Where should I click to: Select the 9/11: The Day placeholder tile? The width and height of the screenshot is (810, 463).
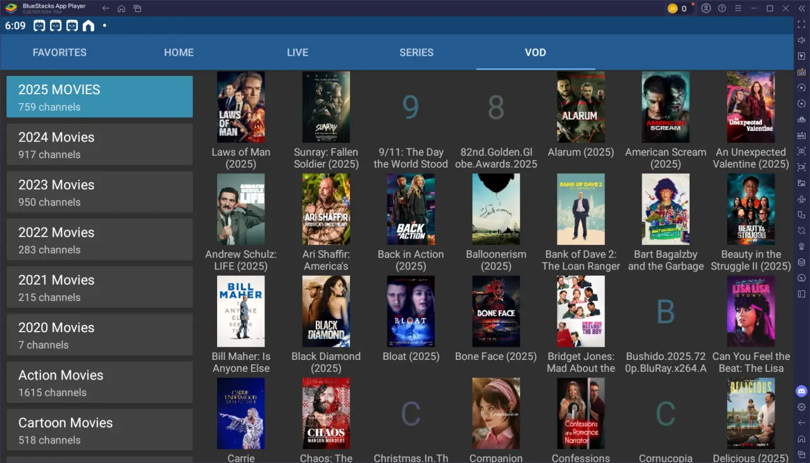point(411,107)
